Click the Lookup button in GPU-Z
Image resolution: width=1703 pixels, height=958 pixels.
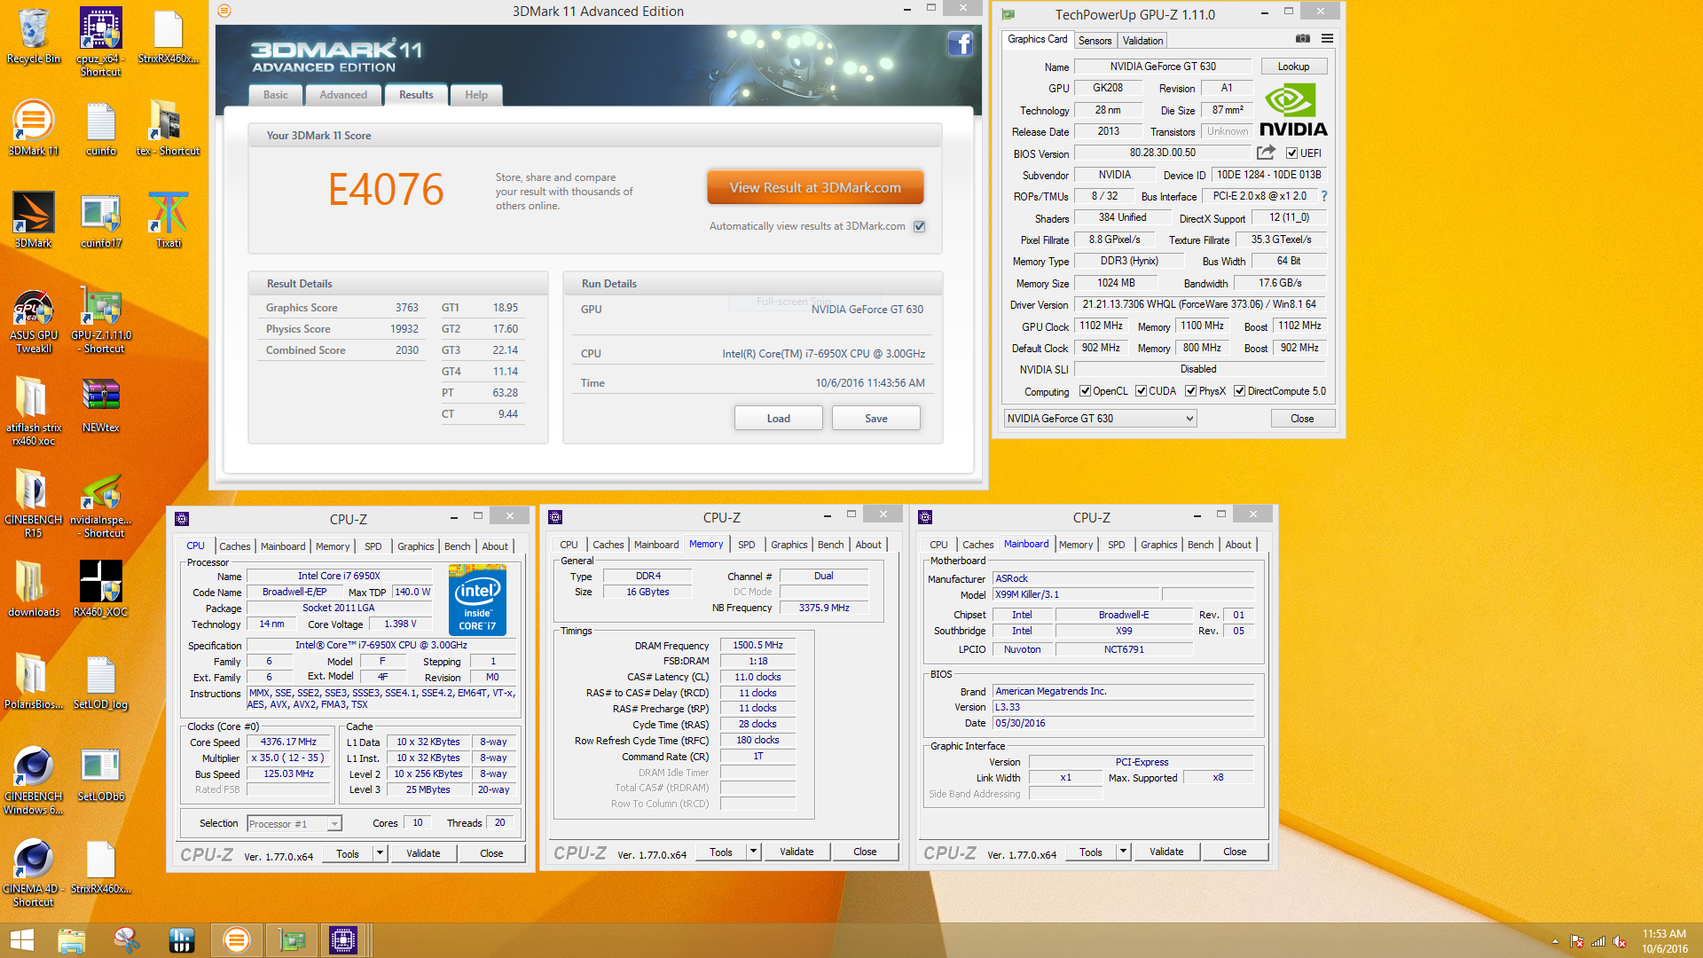pos(1293,67)
